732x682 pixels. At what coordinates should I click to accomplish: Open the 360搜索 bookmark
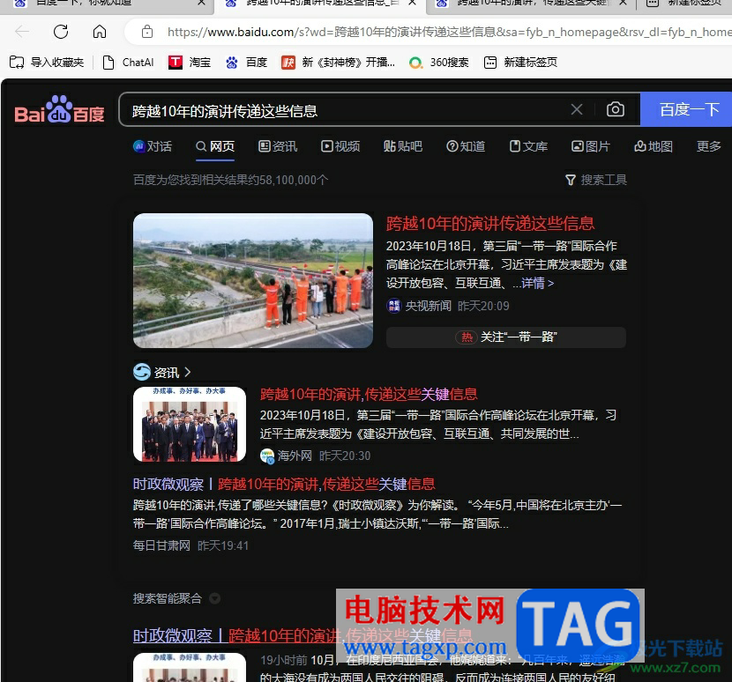439,62
